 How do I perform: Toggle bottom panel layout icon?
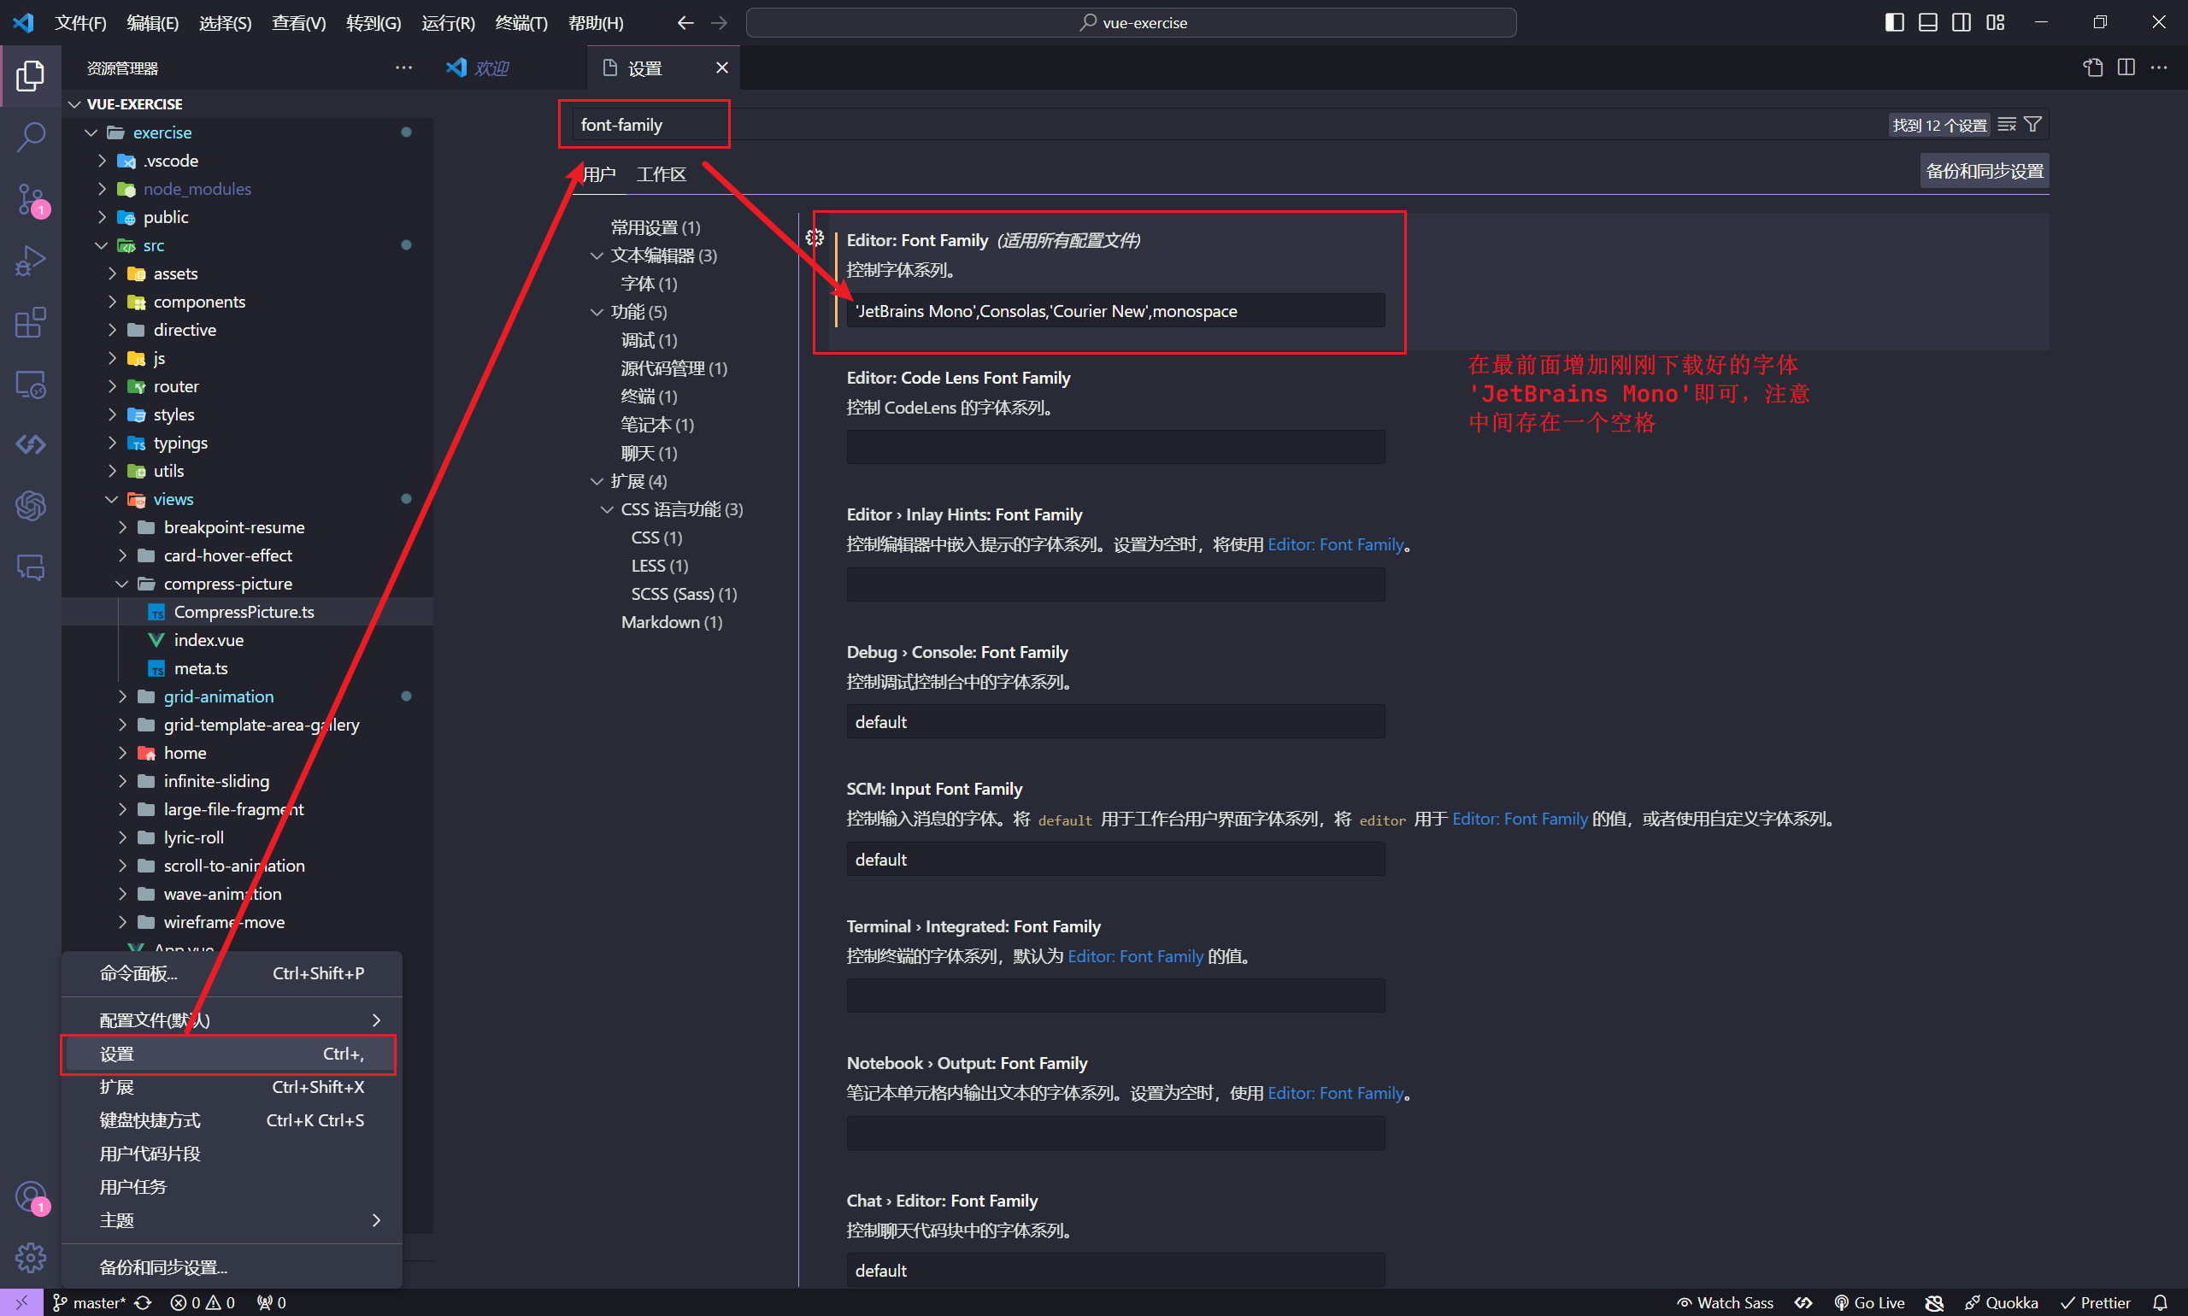point(1928,22)
